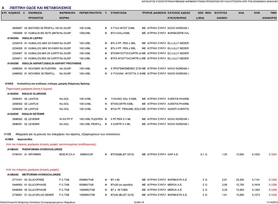Select the footer date "11/14/2012"

click(x=272, y=202)
